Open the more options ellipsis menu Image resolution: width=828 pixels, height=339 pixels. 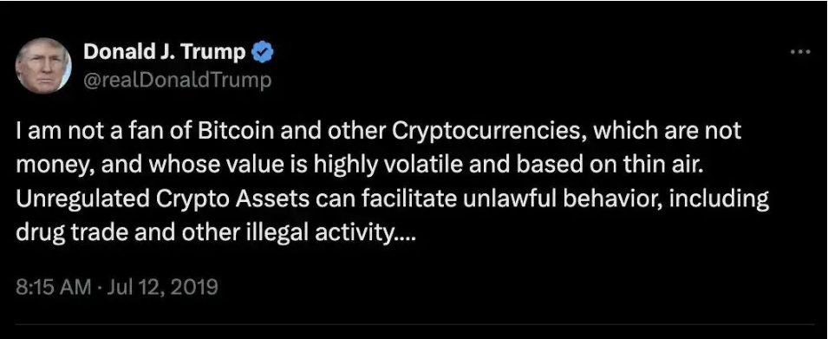pyautogui.click(x=800, y=52)
